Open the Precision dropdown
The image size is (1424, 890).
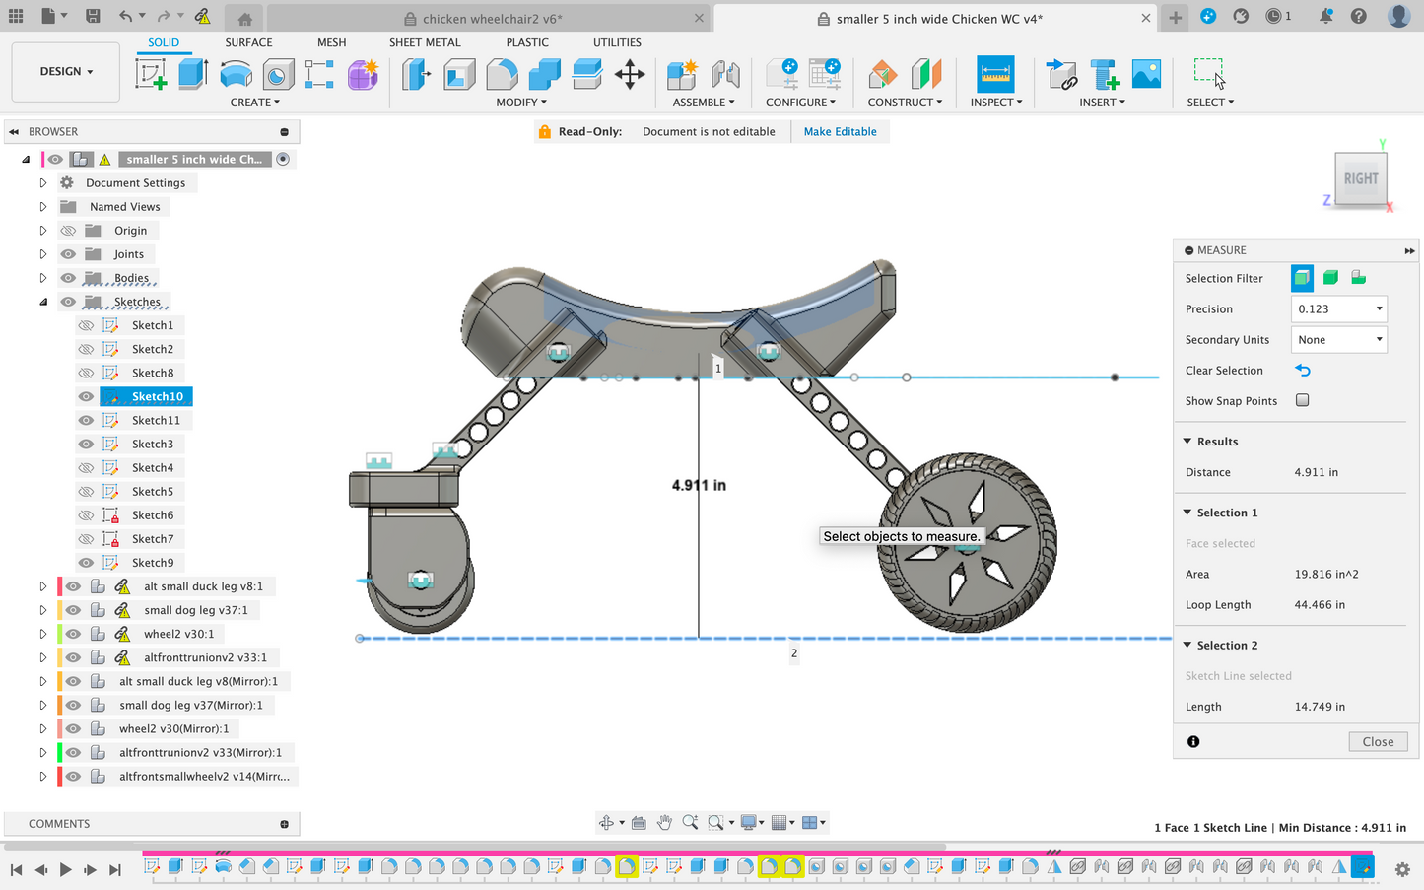(x=1338, y=308)
